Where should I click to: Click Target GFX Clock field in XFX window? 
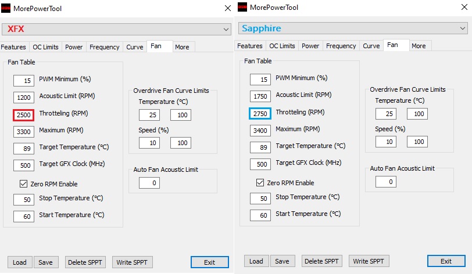24,165
